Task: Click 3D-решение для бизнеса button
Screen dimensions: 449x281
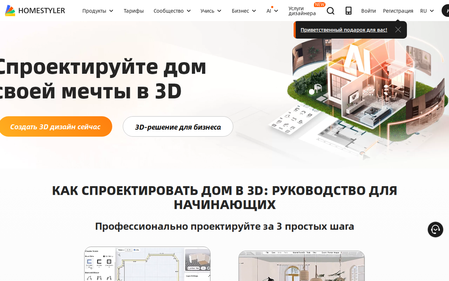Action: pyautogui.click(x=178, y=127)
